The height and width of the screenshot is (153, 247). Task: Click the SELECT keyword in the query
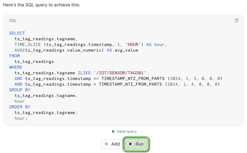(x=17, y=33)
